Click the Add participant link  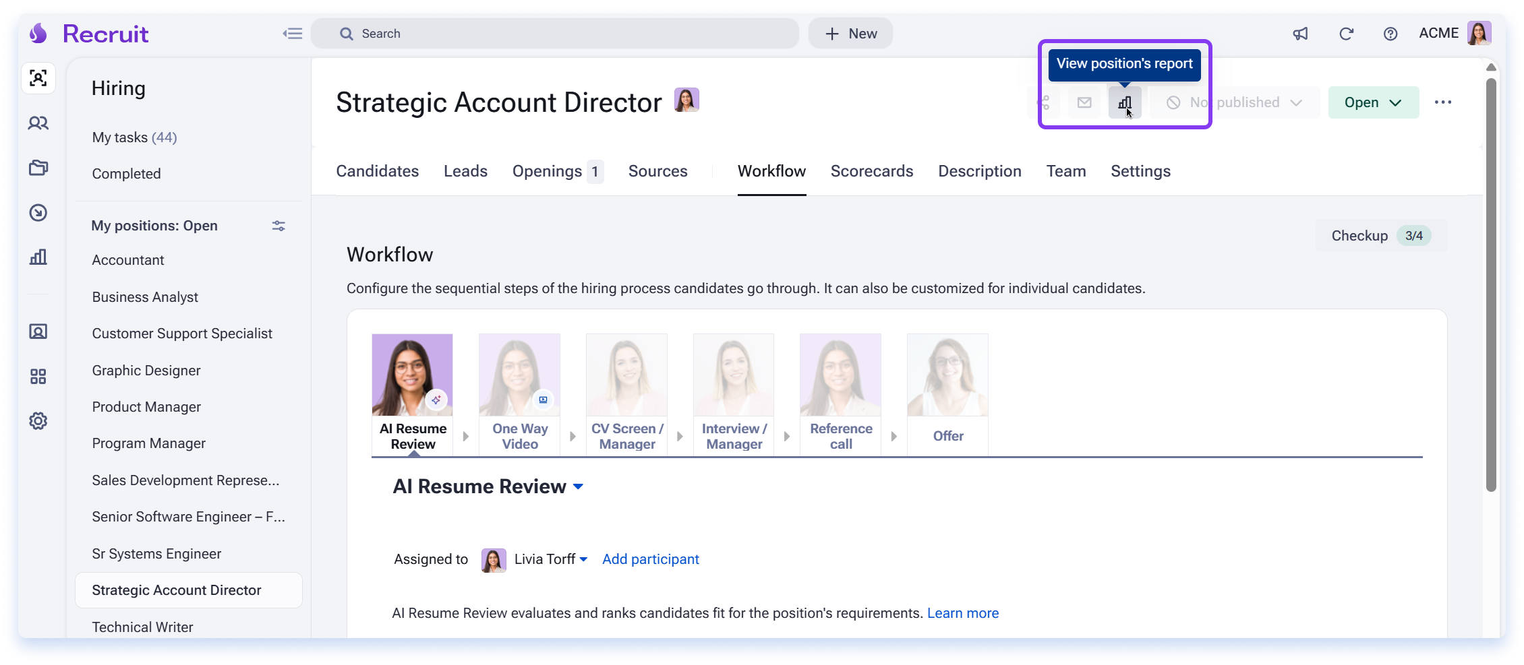pyautogui.click(x=650, y=559)
